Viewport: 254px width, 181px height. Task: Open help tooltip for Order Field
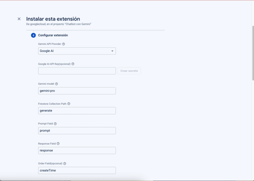(x=65, y=164)
